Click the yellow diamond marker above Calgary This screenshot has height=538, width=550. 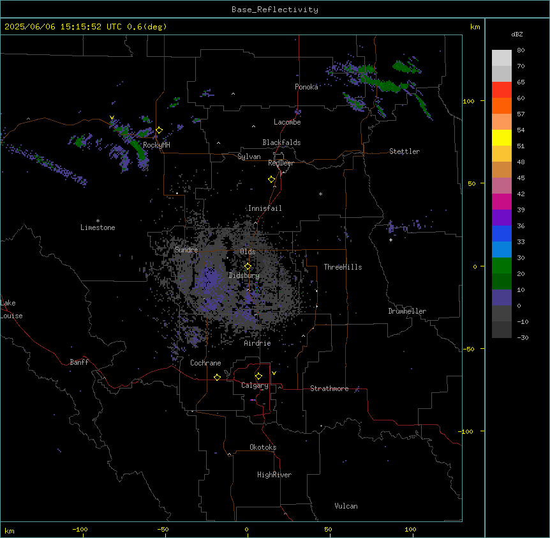[258, 376]
